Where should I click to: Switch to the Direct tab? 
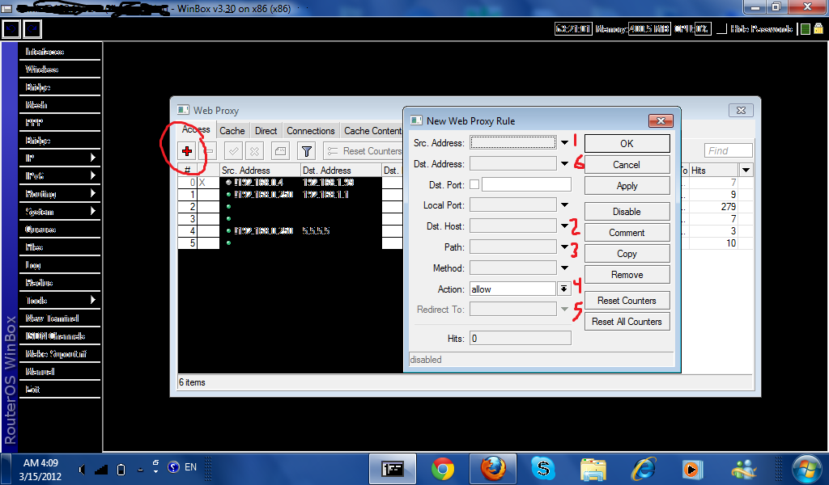(266, 131)
